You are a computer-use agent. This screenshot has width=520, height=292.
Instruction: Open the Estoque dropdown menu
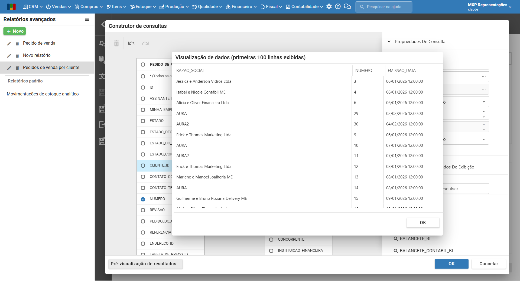[x=143, y=7]
